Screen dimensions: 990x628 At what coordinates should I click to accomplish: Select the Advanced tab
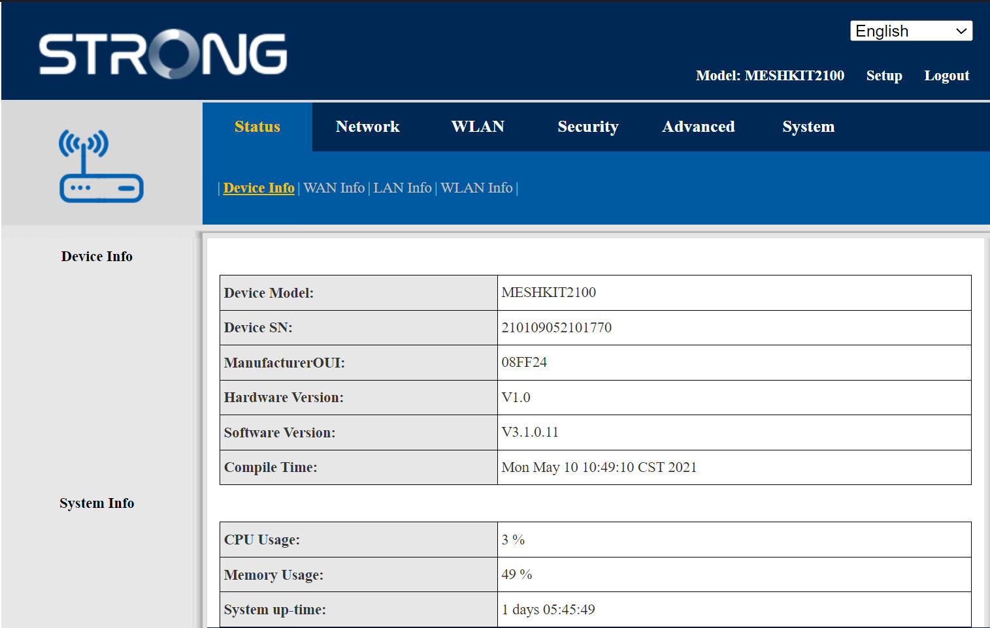pos(699,127)
